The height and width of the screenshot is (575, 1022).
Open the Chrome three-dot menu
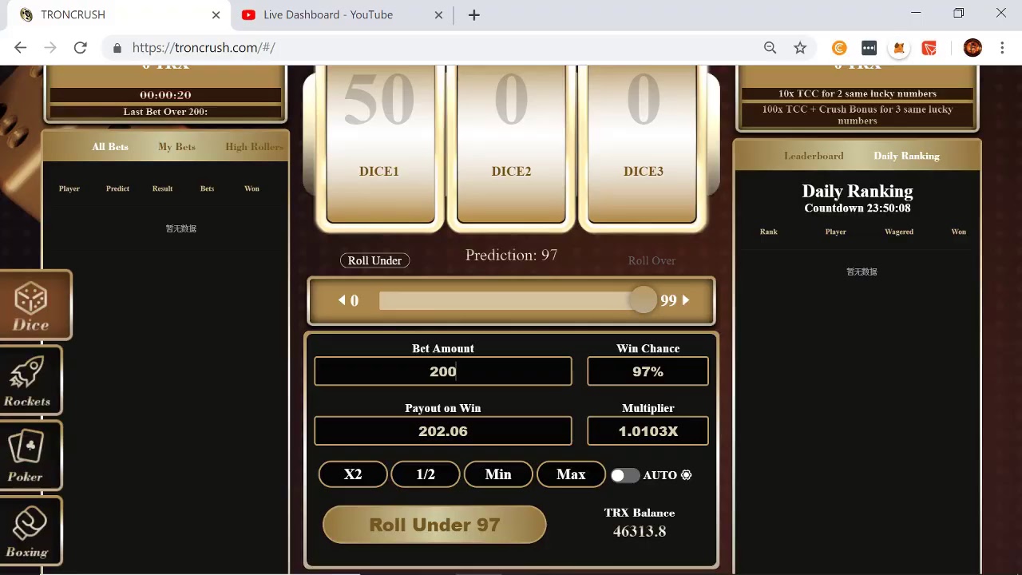1002,48
